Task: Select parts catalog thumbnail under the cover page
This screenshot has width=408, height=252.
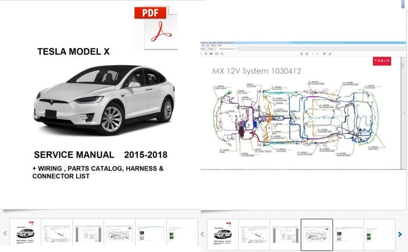Action: tap(57, 232)
